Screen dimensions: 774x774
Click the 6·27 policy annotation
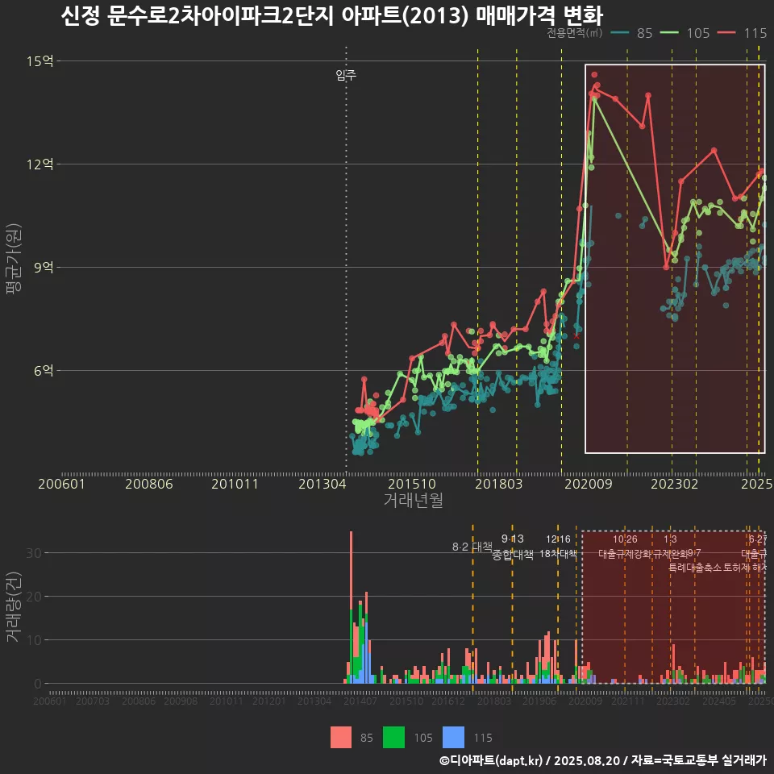pyautogui.click(x=757, y=539)
